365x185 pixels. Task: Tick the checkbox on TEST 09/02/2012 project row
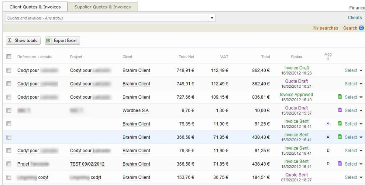coord(9,164)
